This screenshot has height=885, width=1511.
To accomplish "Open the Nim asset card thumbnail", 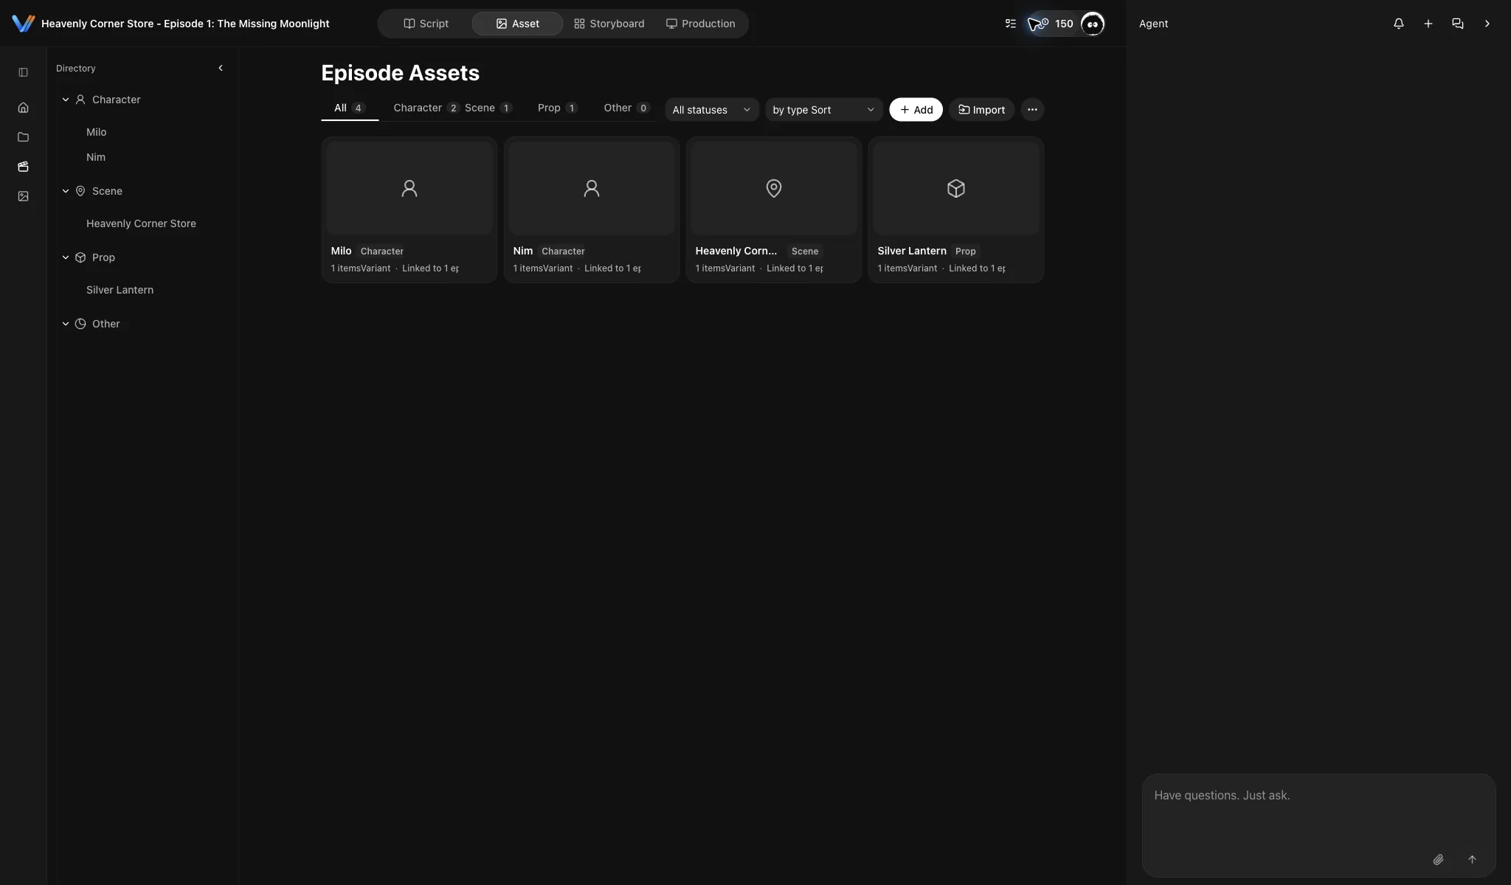I will click(x=591, y=188).
